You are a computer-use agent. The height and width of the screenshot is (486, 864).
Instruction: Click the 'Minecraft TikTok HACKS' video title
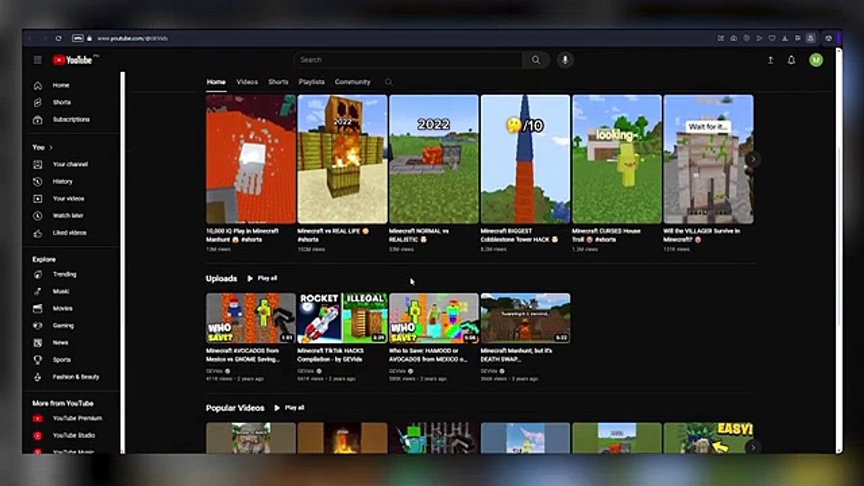(x=331, y=355)
